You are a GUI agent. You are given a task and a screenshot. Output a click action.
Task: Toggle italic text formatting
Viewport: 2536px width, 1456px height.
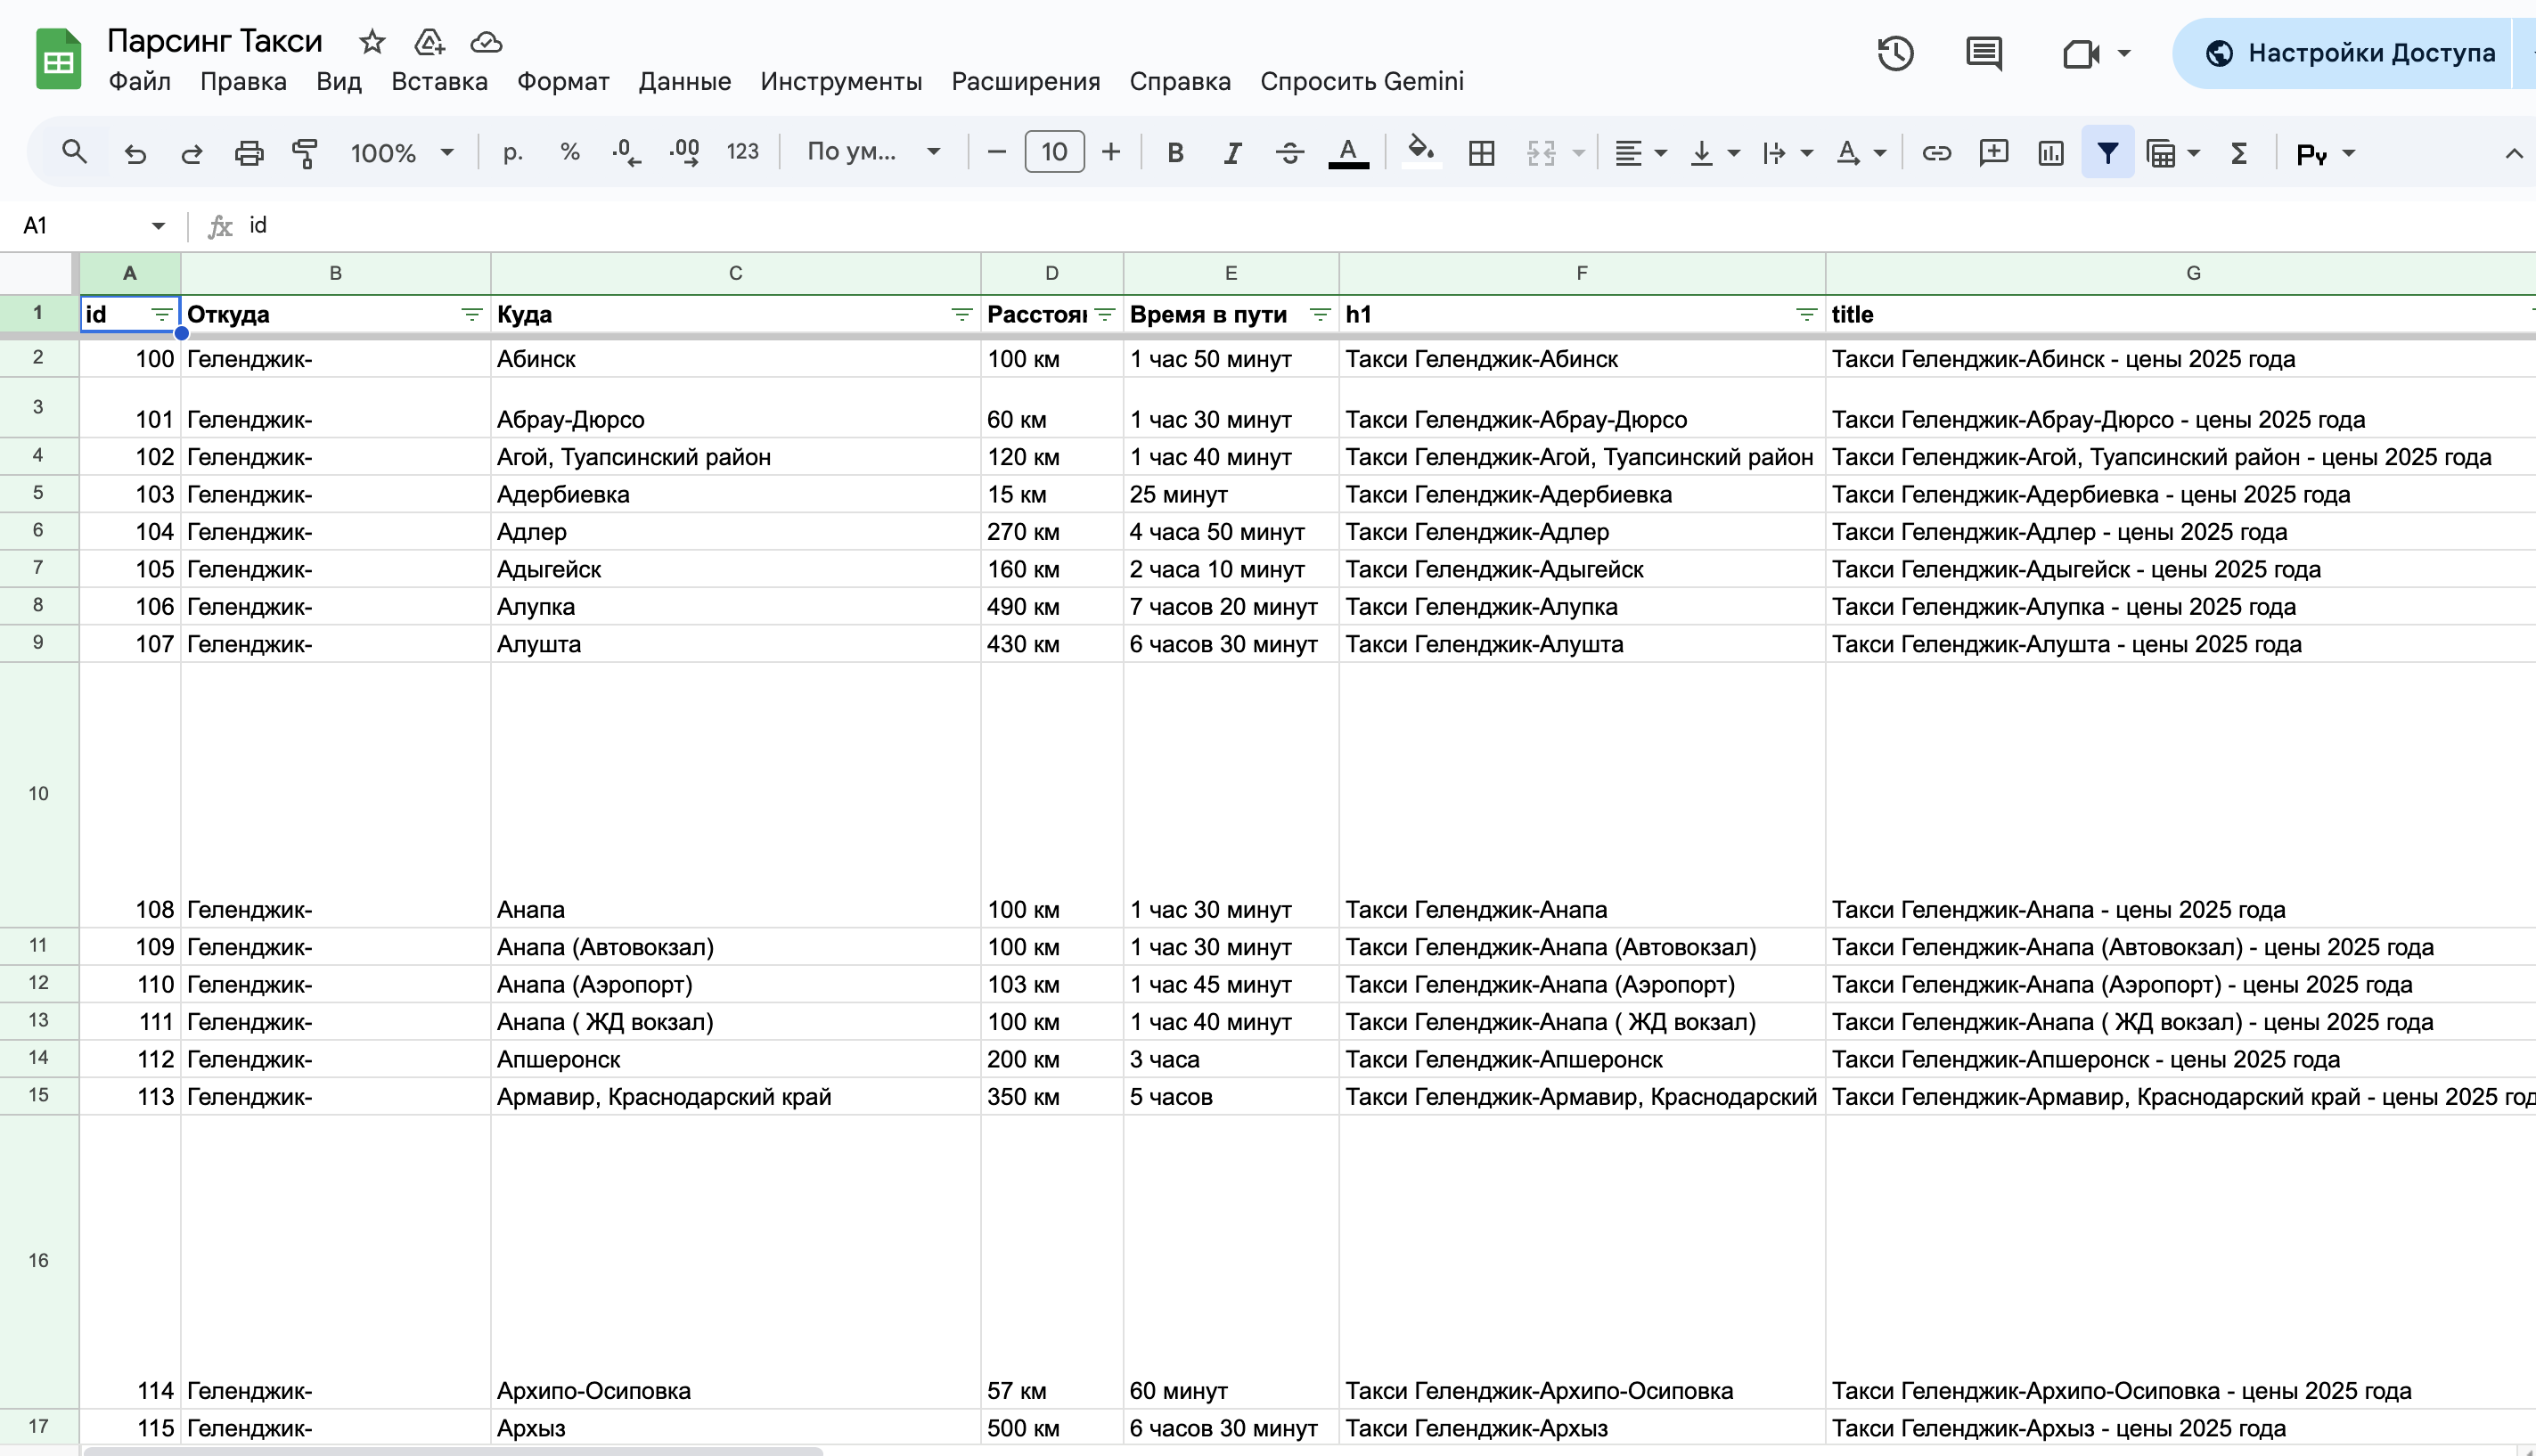click(1232, 153)
